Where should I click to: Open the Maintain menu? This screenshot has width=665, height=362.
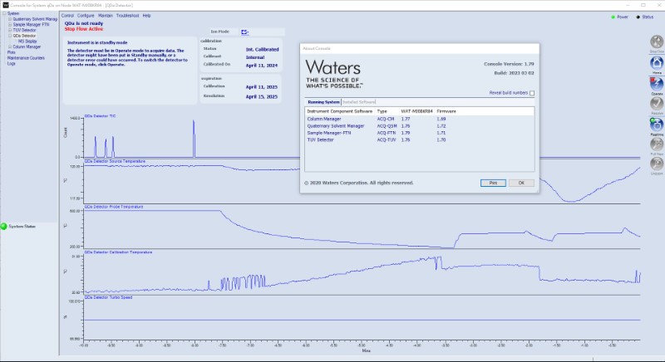click(x=106, y=16)
